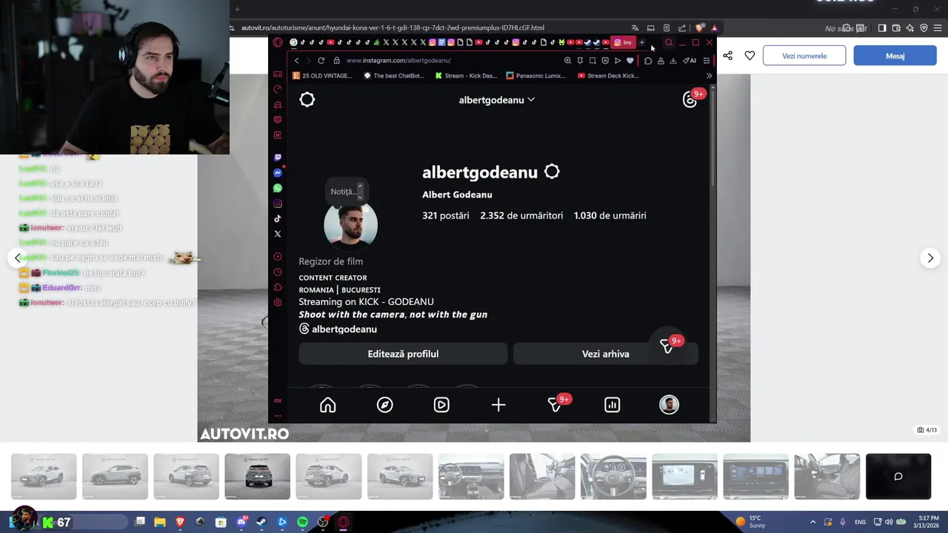Open Steam from Windows taskbar
948x533 pixels.
click(x=261, y=522)
